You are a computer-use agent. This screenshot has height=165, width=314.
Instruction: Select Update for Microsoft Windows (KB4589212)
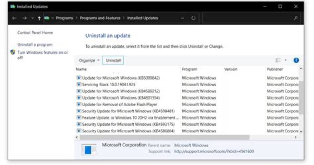click(121, 91)
